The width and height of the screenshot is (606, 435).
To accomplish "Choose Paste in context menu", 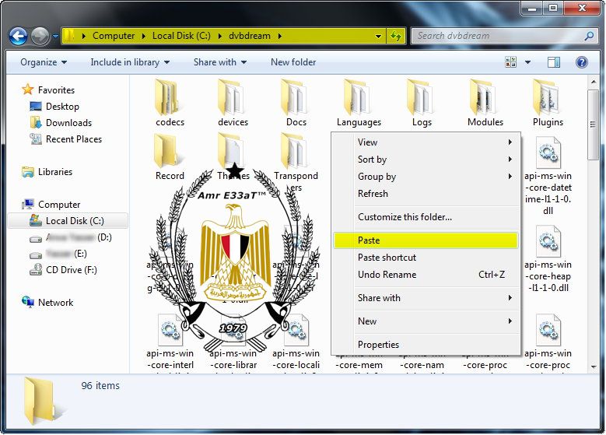I will (x=426, y=240).
